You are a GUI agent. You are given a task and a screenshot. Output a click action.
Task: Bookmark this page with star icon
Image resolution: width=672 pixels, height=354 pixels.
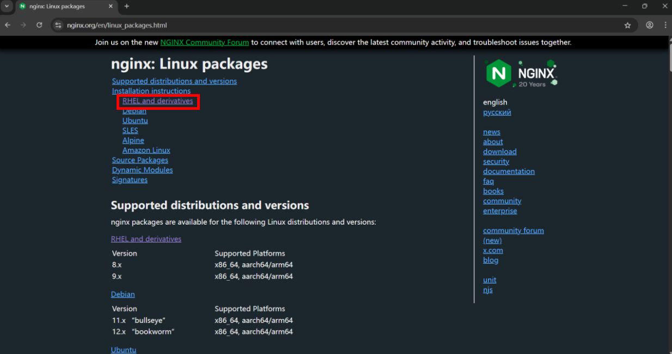pyautogui.click(x=627, y=25)
